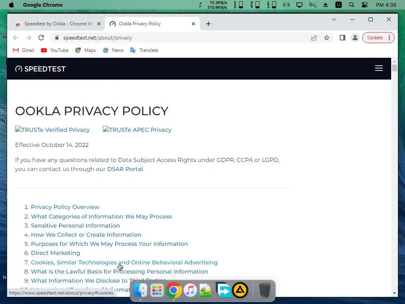The height and width of the screenshot is (304, 405).
Task: Open Gmail bookmark
Action: click(23, 50)
